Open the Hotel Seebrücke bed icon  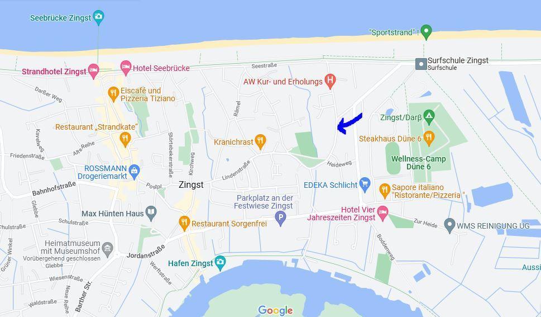click(126, 67)
